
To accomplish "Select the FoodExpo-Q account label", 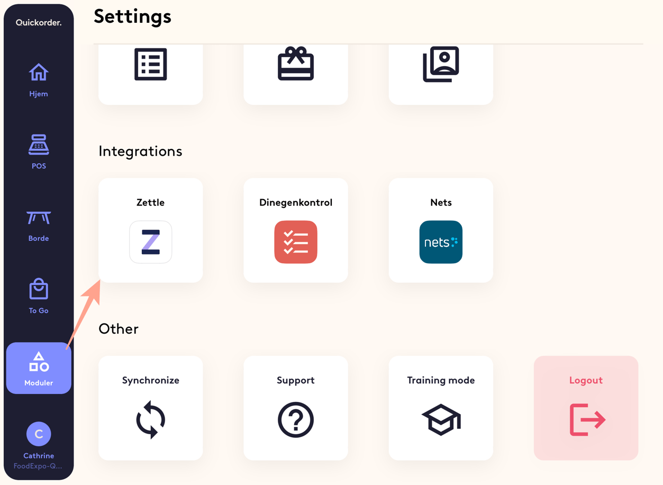I will 38,465.
